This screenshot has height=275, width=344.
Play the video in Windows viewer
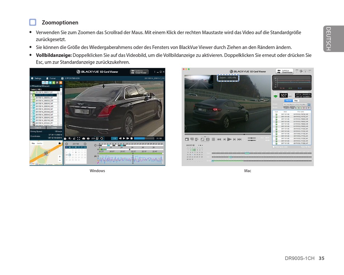click(x=124, y=138)
